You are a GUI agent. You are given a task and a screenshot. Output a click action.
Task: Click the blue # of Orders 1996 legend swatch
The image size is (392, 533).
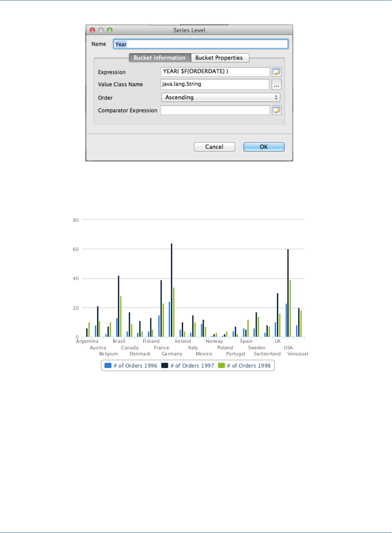click(108, 365)
